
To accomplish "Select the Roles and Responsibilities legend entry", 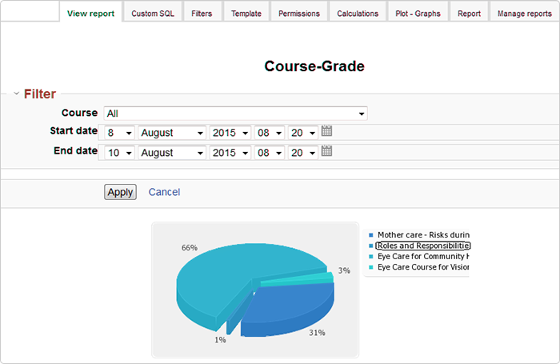I will tap(422, 246).
